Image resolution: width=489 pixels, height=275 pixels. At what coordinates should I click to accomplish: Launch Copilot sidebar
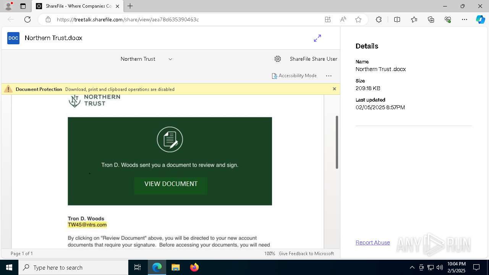click(x=480, y=19)
